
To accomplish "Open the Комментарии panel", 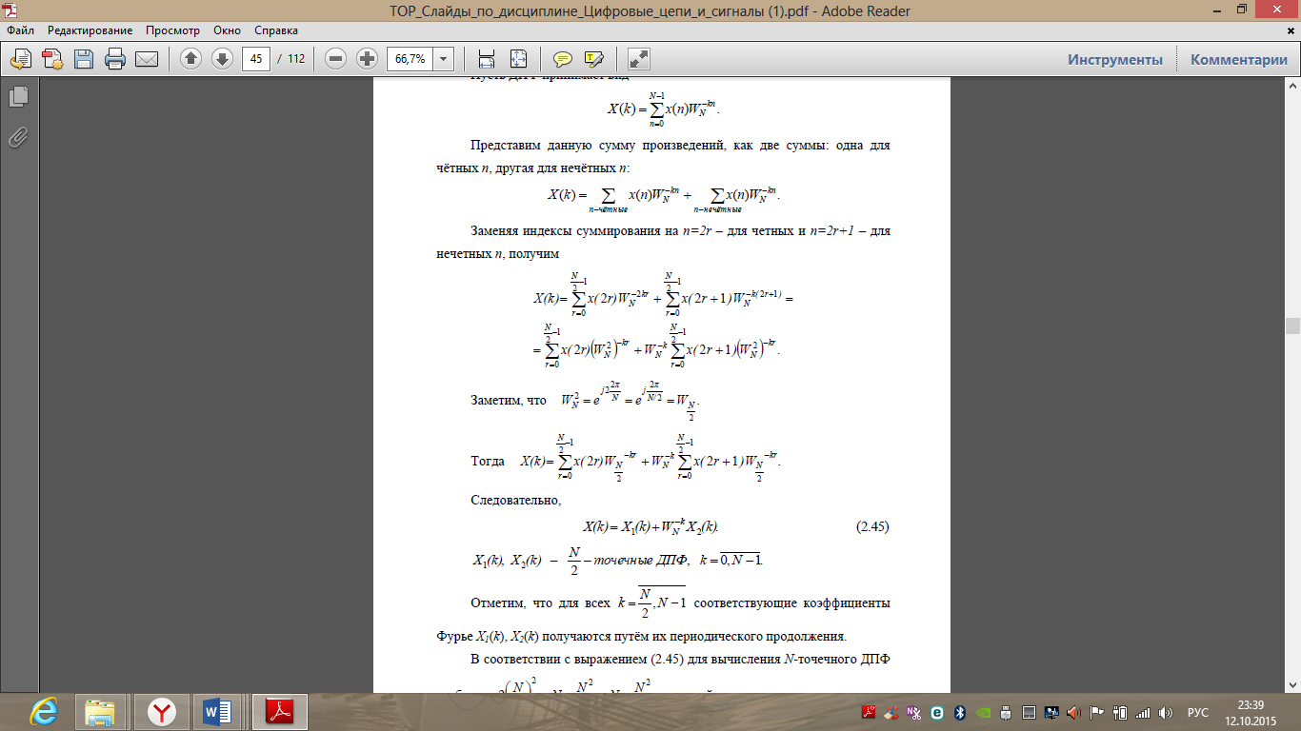I will click(1239, 59).
